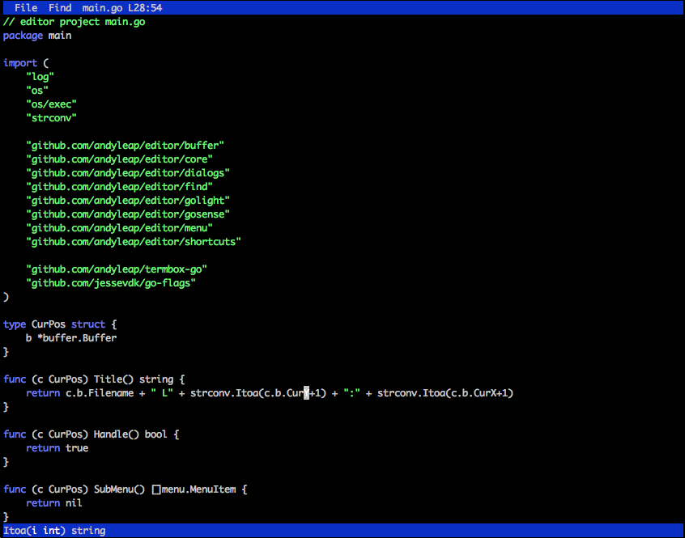Open the Find menu

click(x=60, y=7)
